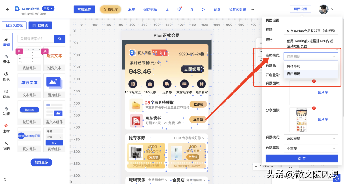Click the 立即续费 button on canvas
The width and height of the screenshot is (344, 184).
(x=192, y=69)
